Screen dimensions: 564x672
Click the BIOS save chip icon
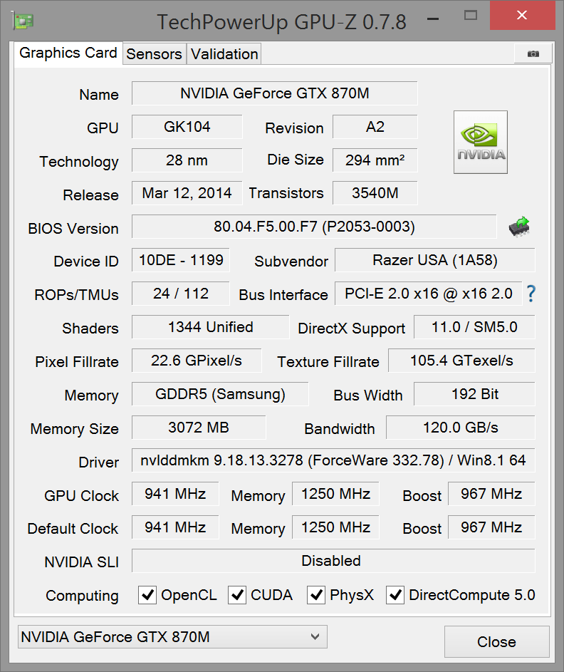(x=519, y=227)
